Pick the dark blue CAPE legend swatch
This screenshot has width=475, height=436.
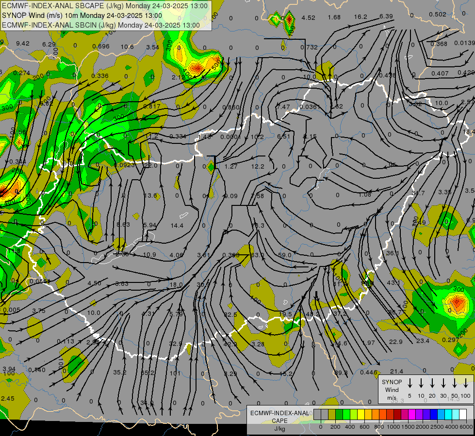click(433, 415)
